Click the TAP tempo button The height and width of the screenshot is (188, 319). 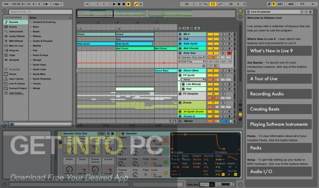coord(6,4)
